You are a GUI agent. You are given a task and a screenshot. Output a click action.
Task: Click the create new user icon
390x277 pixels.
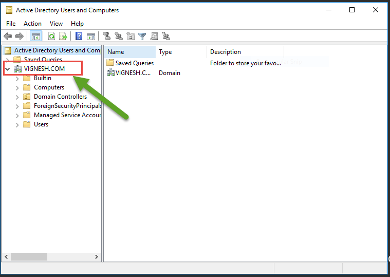[107, 36]
